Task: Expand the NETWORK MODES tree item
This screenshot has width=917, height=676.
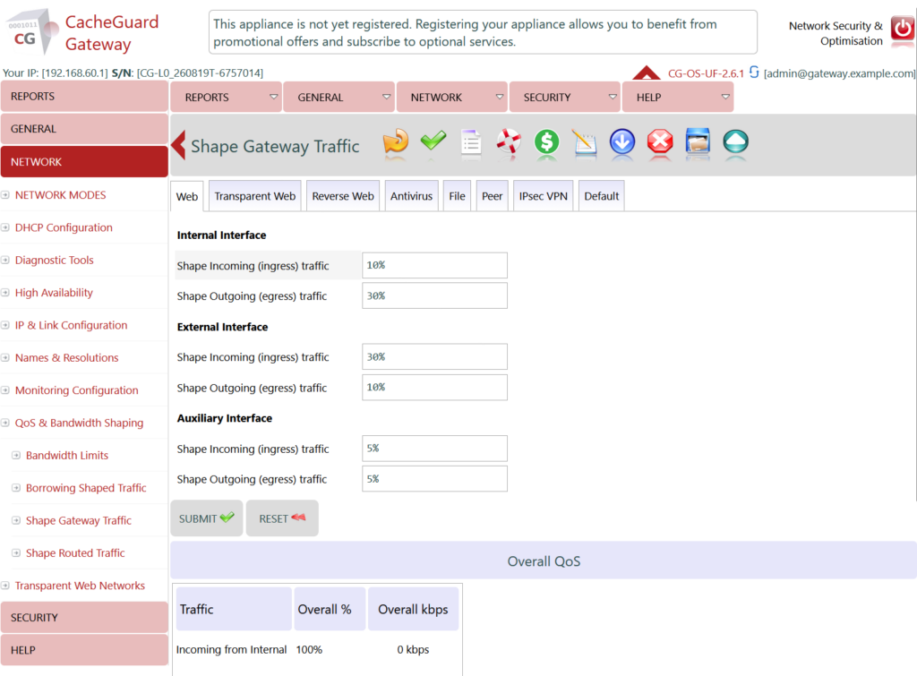Action: pos(5,194)
